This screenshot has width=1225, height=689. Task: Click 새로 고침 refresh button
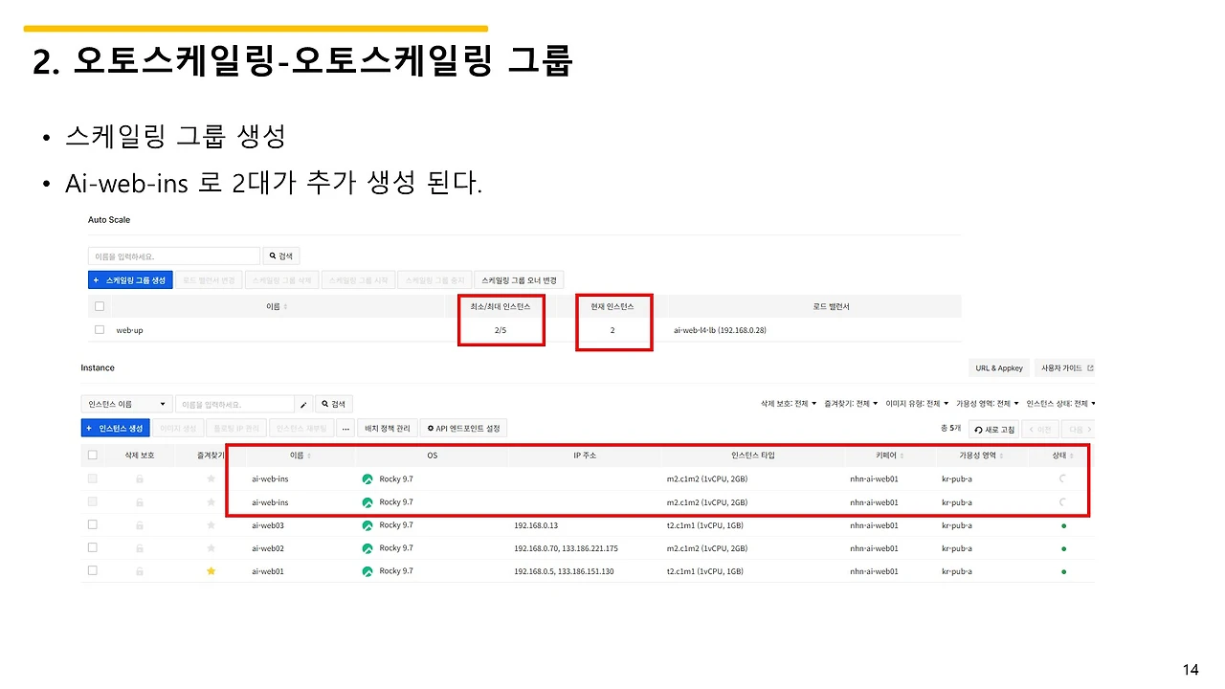[x=993, y=429]
